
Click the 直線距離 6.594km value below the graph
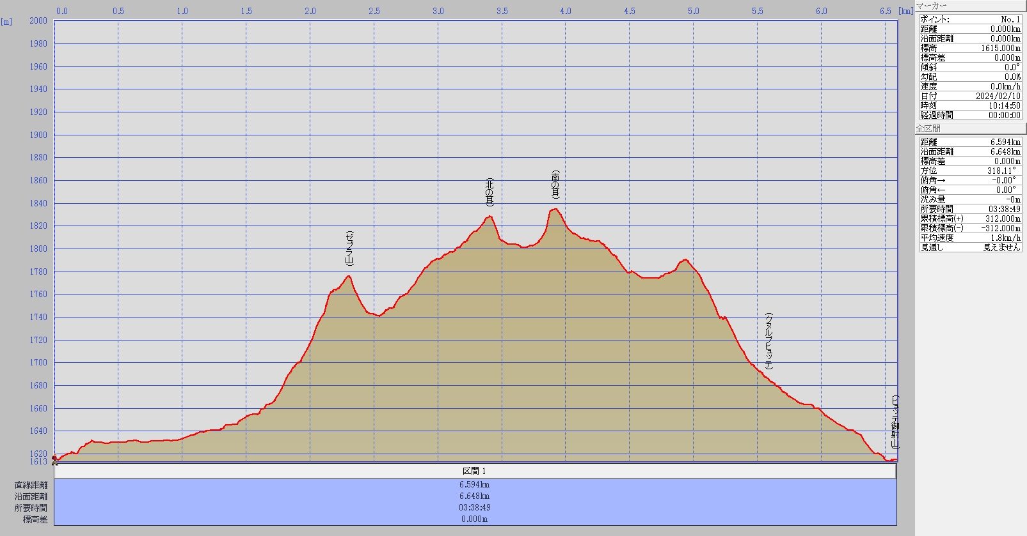(474, 485)
